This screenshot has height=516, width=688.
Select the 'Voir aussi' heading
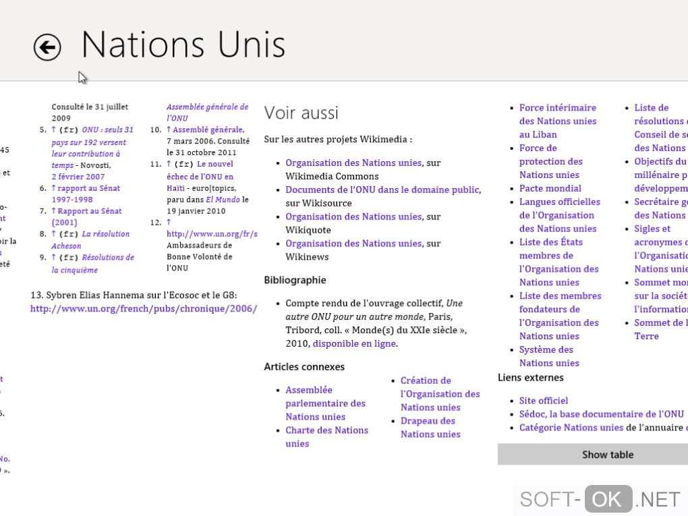click(301, 113)
